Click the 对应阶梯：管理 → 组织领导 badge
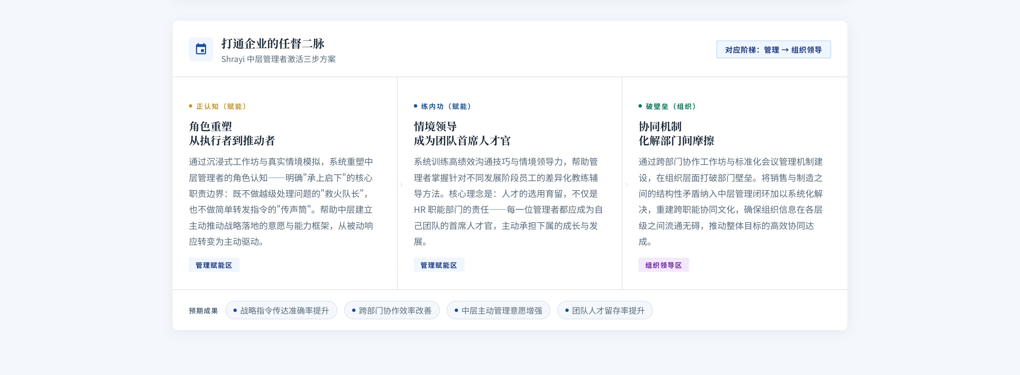 (x=773, y=50)
